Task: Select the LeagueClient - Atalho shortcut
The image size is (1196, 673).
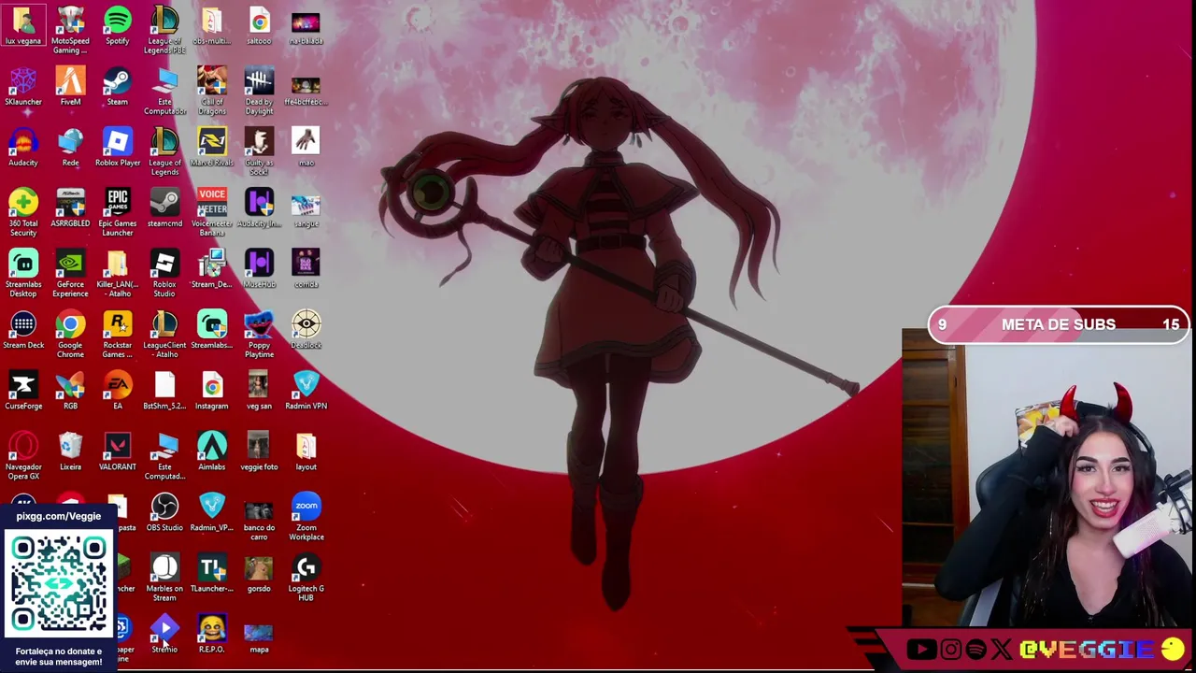Action: [x=164, y=334]
